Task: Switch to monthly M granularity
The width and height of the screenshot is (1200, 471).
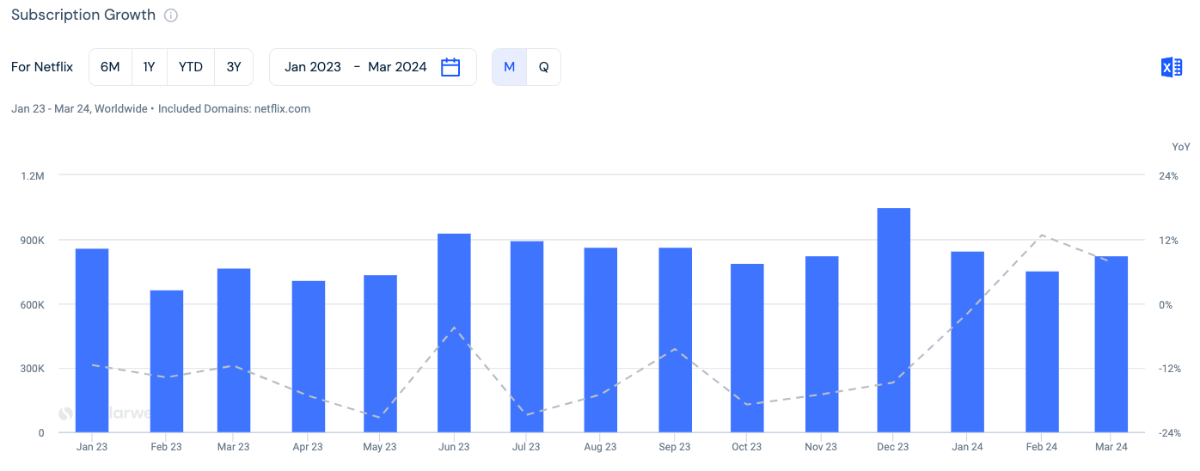Action: point(509,67)
